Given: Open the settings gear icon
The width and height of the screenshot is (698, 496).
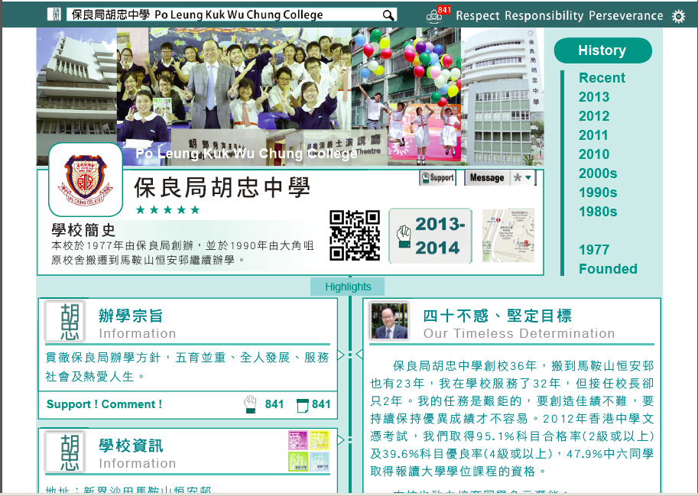Looking at the screenshot, I should (x=677, y=16).
